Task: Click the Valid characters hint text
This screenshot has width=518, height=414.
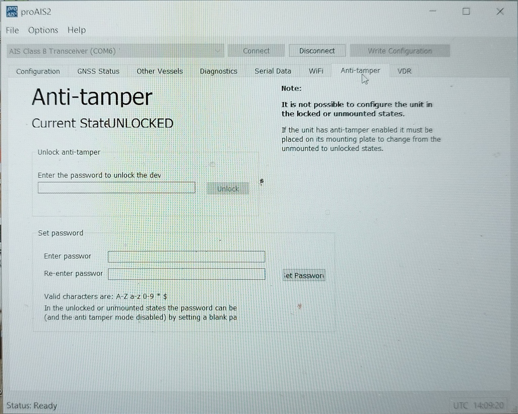Action: [105, 296]
